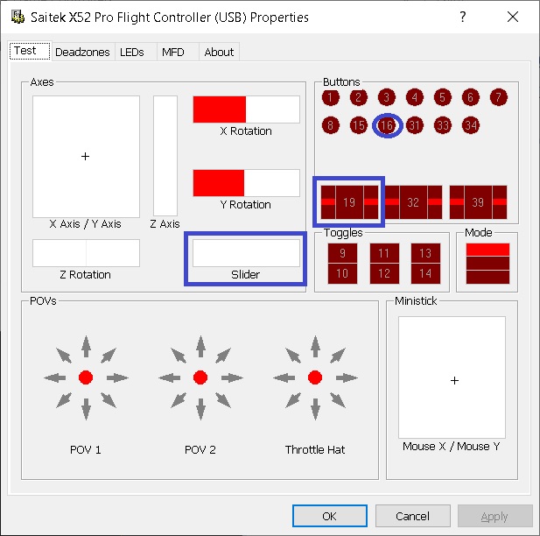Click the POV 2 center red dot

pos(200,377)
